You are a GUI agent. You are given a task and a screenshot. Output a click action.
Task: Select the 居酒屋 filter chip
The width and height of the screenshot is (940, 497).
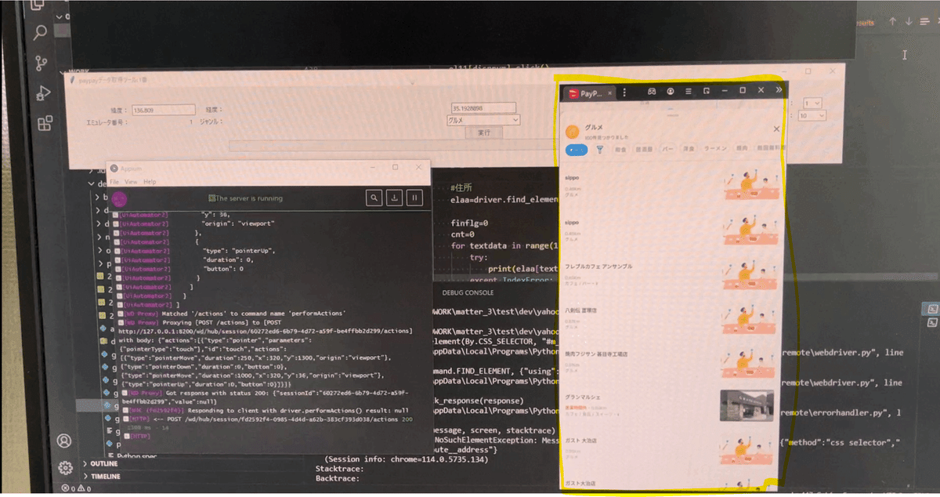coord(644,148)
